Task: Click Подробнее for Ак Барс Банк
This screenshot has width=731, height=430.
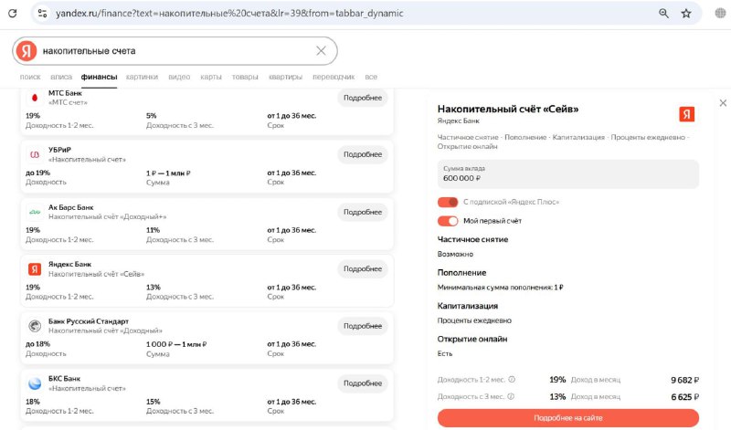Action: [x=363, y=212]
